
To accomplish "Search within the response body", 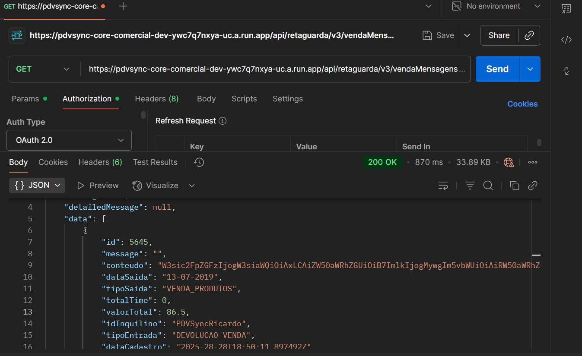I will 488,186.
